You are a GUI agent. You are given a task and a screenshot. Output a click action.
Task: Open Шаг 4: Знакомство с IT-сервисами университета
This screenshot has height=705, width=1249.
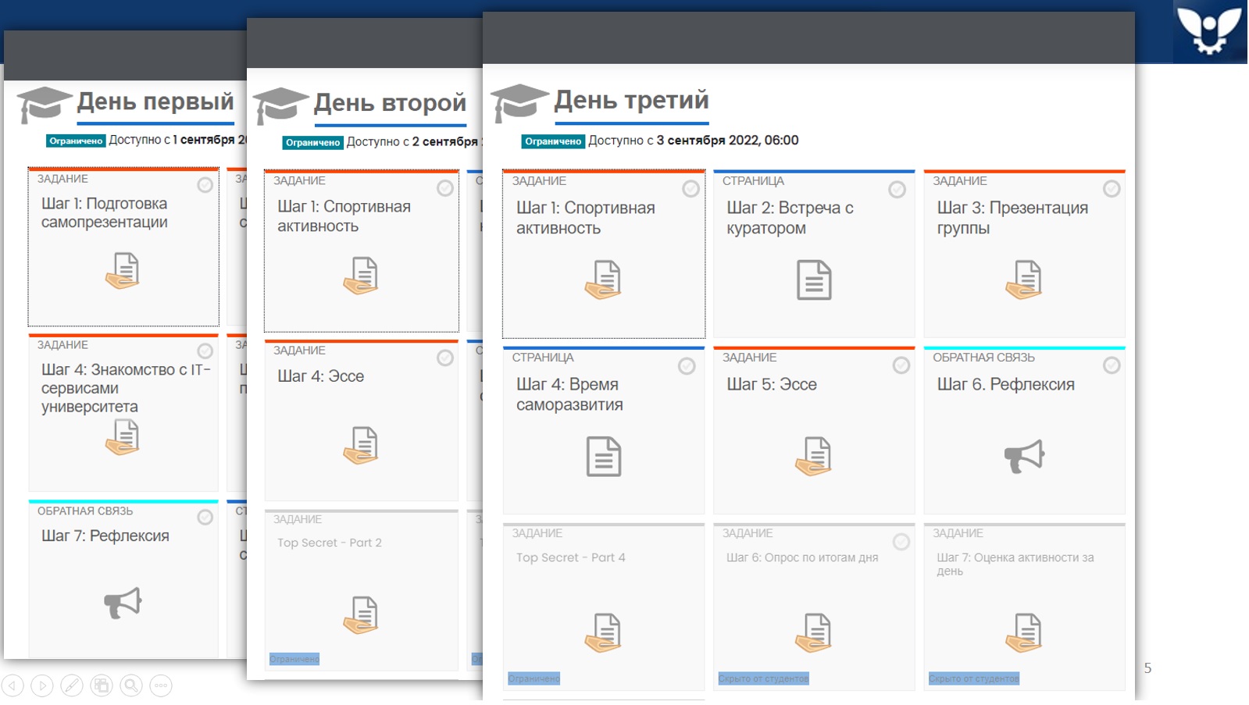click(125, 388)
